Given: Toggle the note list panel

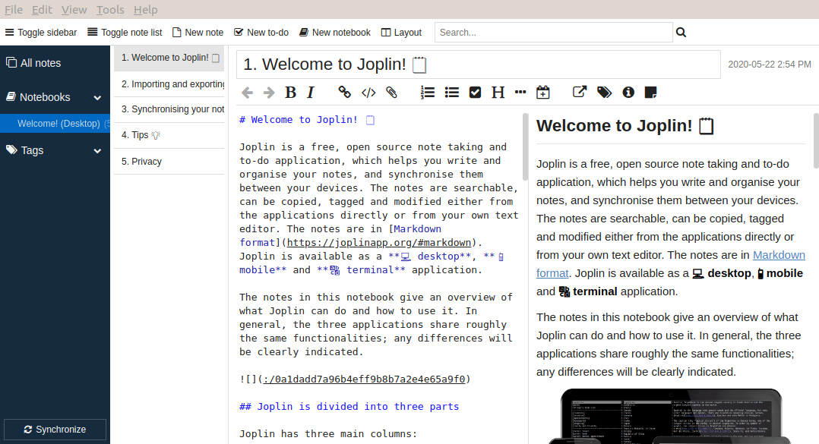Looking at the screenshot, I should coord(125,33).
